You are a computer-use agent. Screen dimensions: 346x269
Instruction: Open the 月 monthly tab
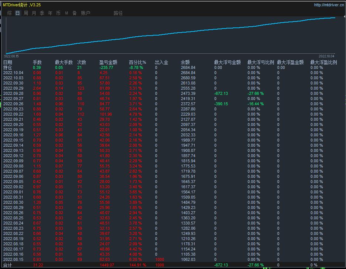34,13
